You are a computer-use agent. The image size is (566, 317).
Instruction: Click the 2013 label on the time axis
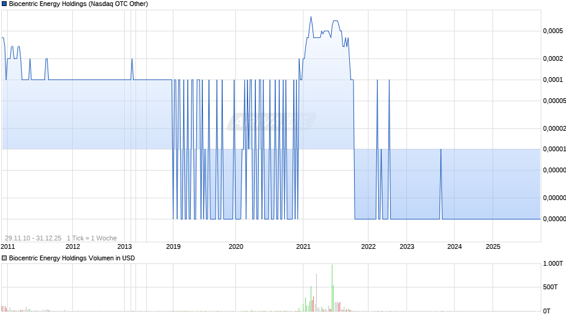click(125, 246)
